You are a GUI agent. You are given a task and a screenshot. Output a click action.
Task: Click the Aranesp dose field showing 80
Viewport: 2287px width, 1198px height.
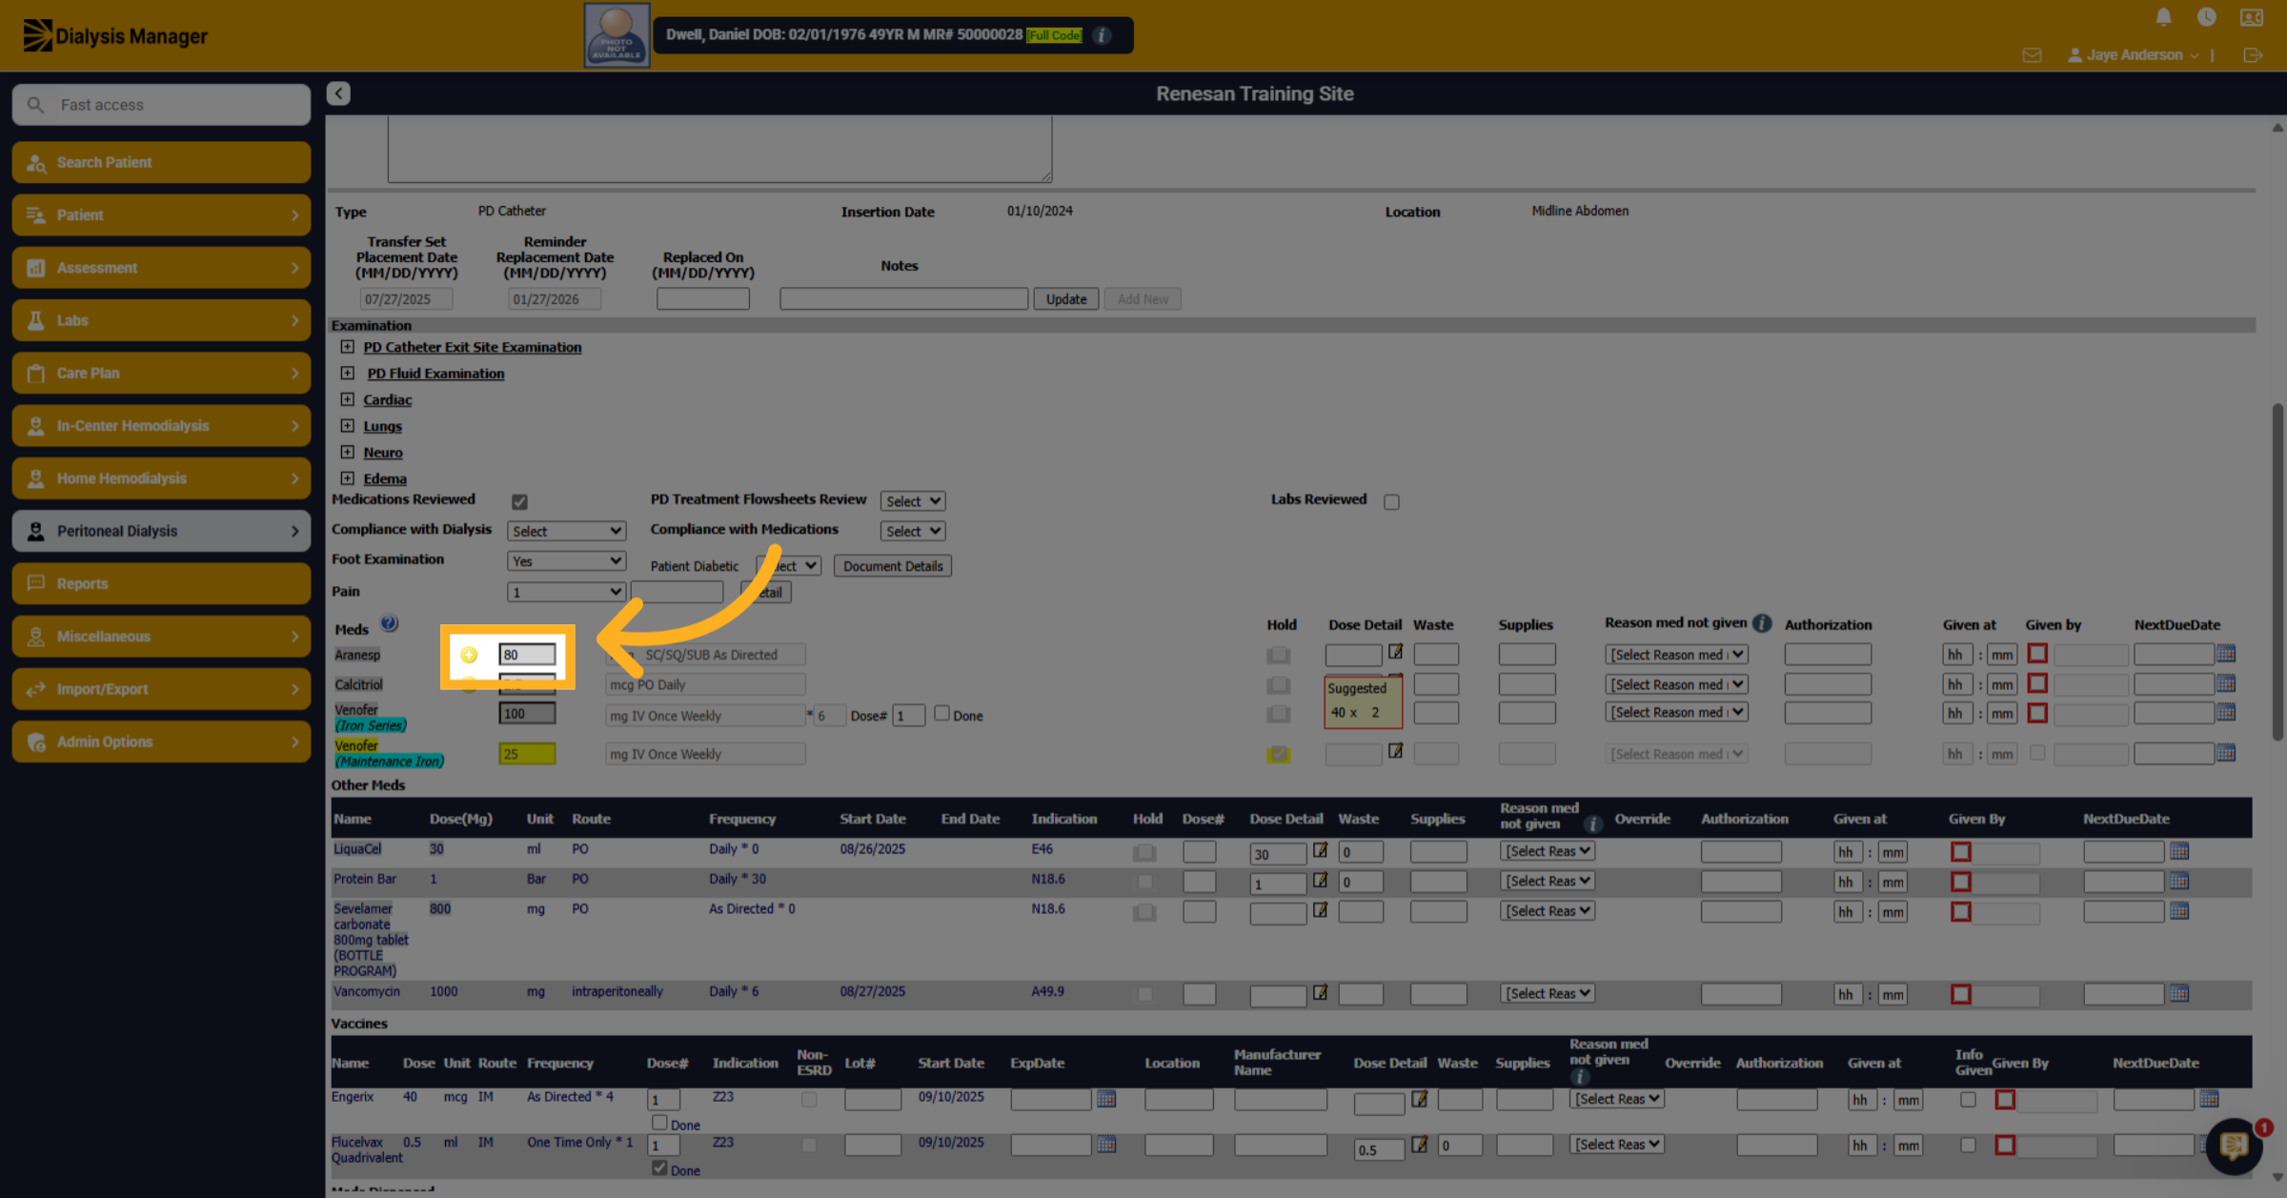[527, 655]
